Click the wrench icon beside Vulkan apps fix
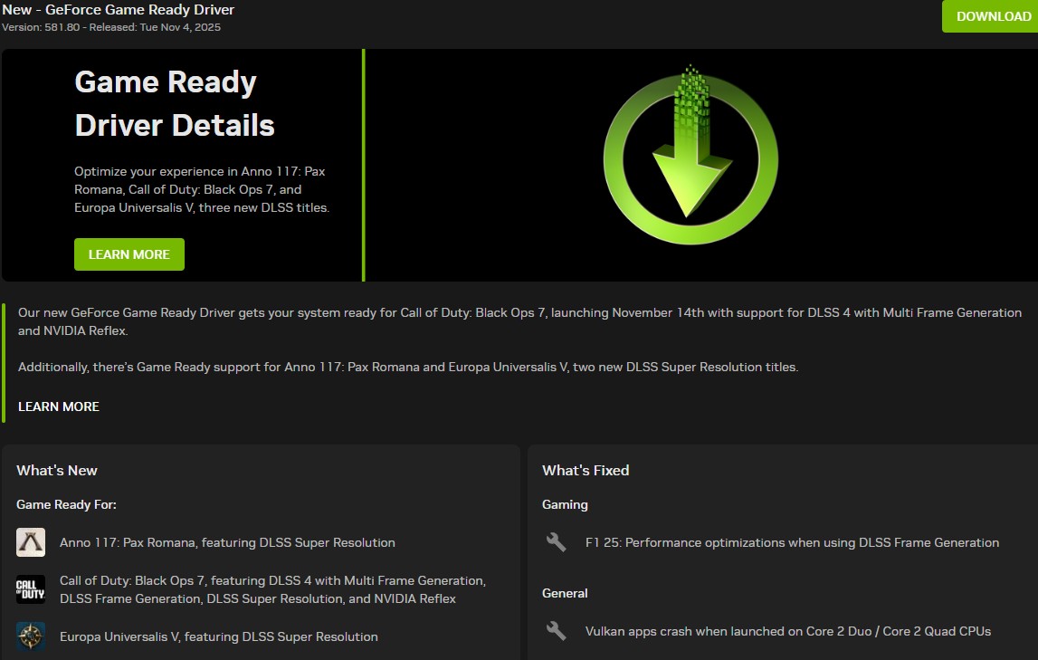Screen dimensions: 1038x660 (x=556, y=631)
